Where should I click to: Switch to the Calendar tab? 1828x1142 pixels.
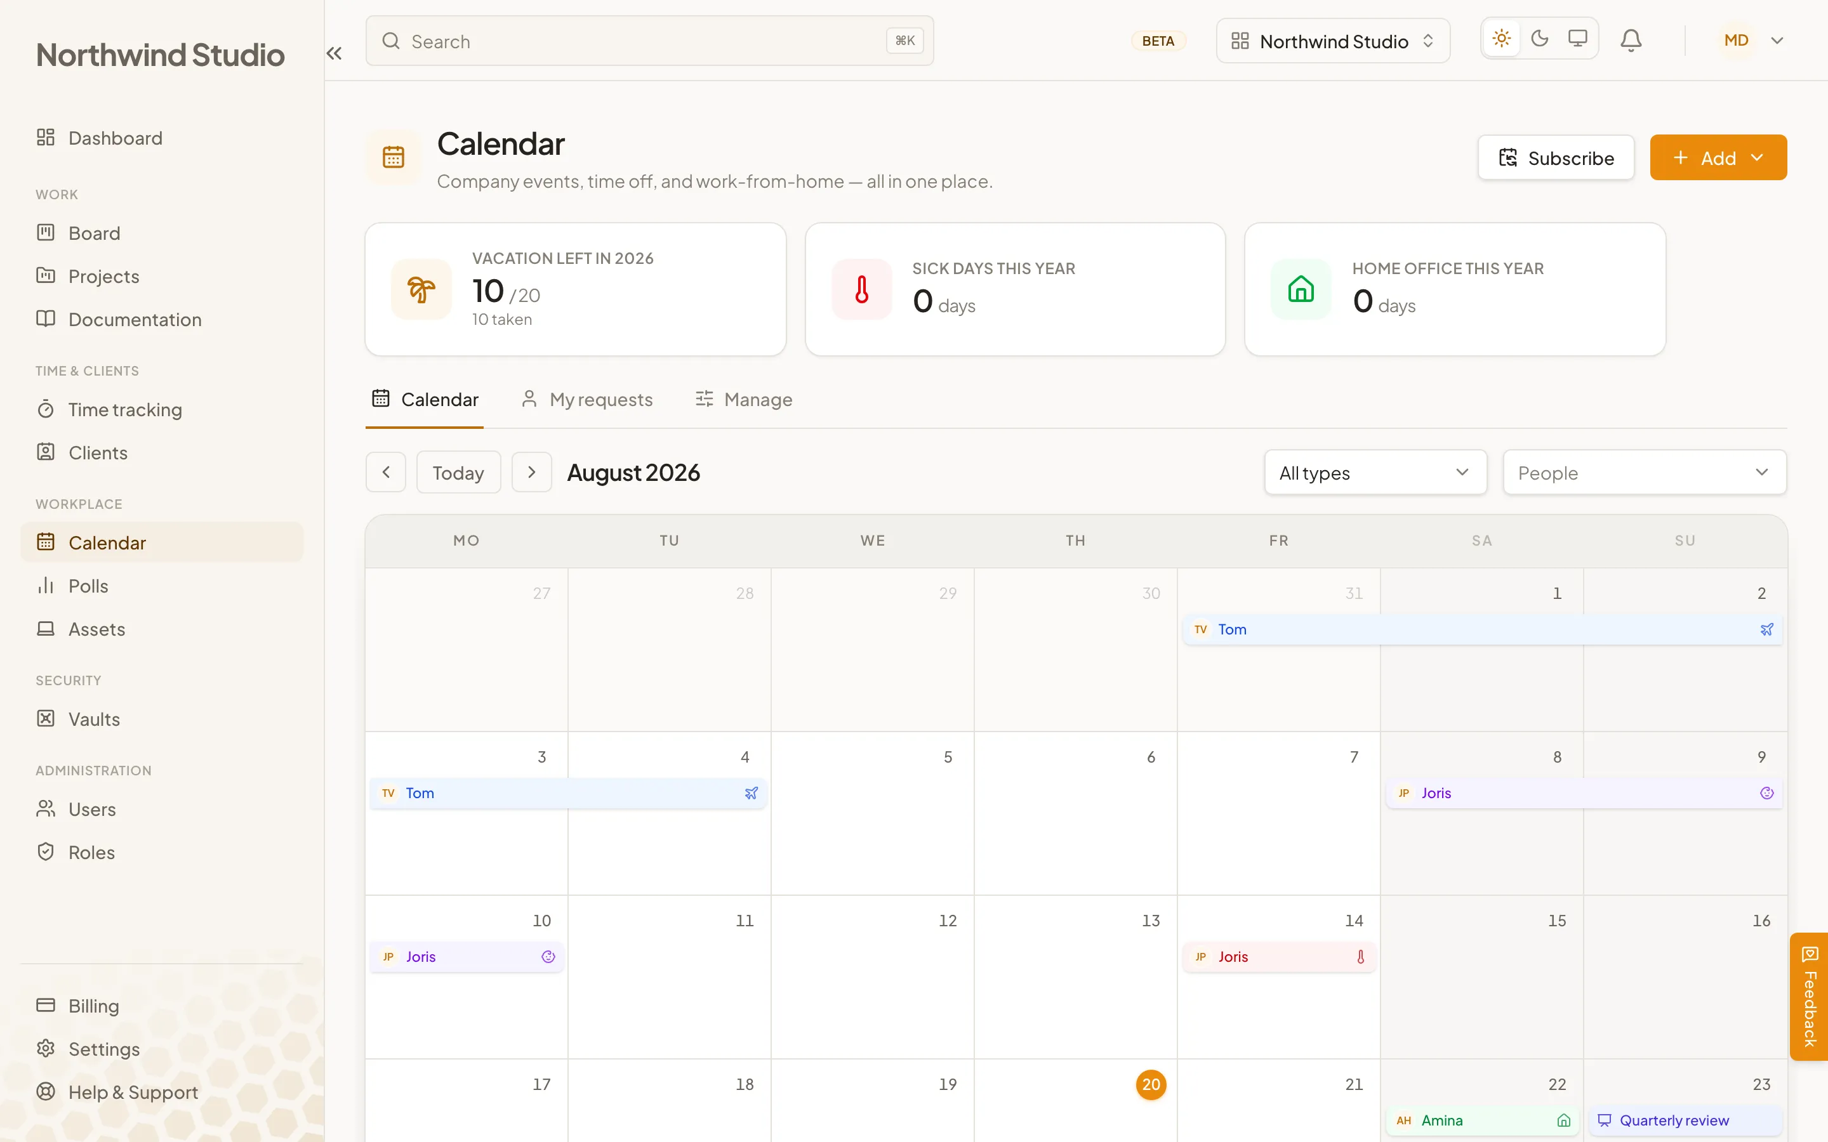(425, 400)
